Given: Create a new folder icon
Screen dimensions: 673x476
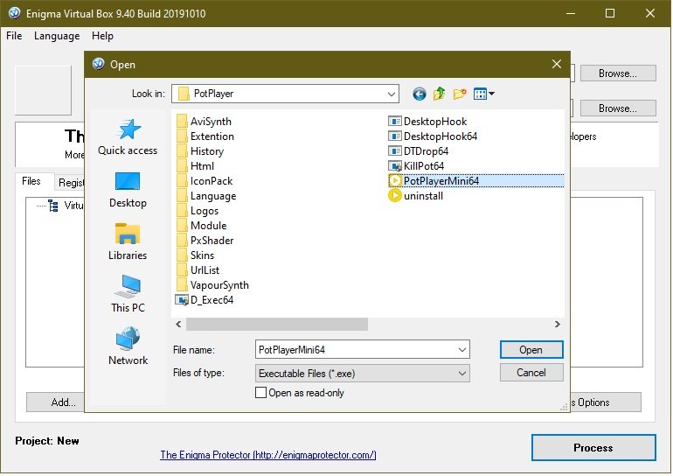Looking at the screenshot, I should (459, 94).
